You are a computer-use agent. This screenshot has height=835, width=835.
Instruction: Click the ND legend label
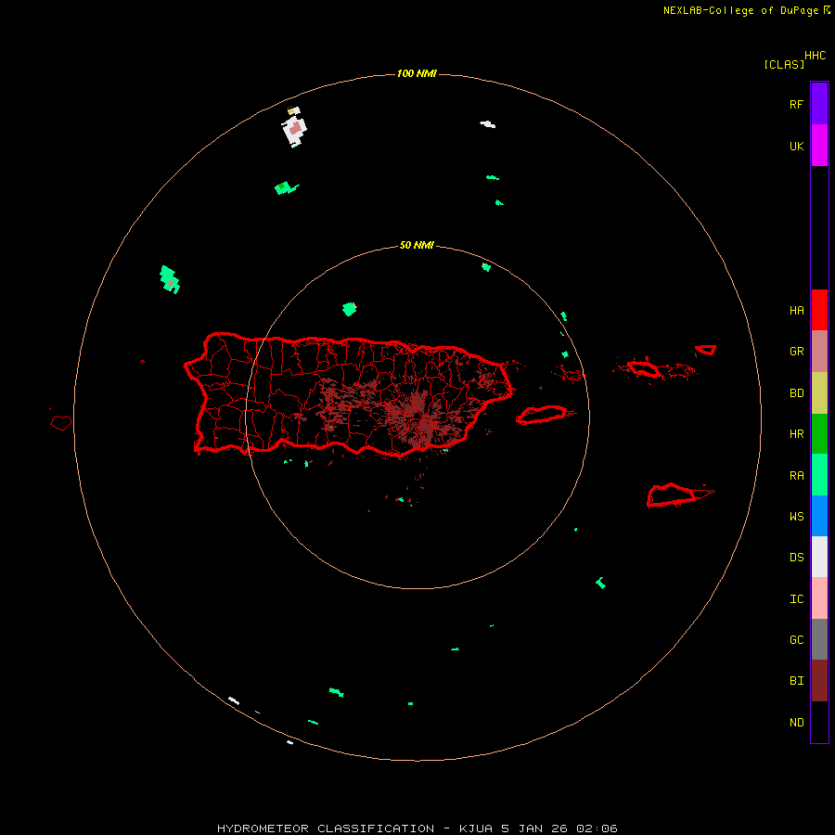(796, 722)
